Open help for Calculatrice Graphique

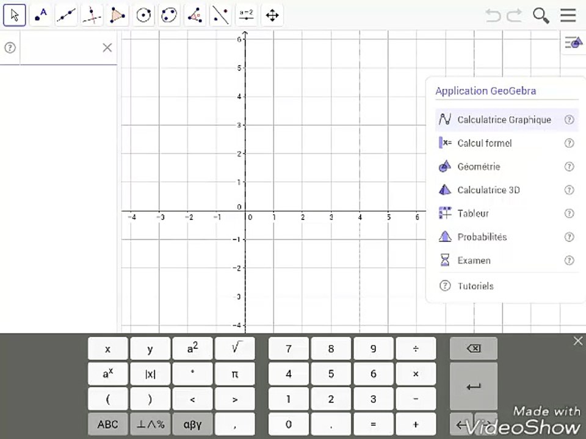(569, 120)
